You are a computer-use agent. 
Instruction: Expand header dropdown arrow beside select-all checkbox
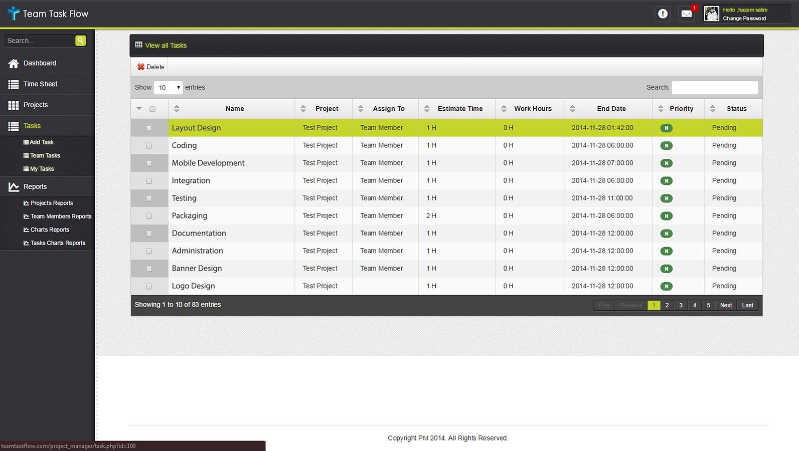click(139, 109)
